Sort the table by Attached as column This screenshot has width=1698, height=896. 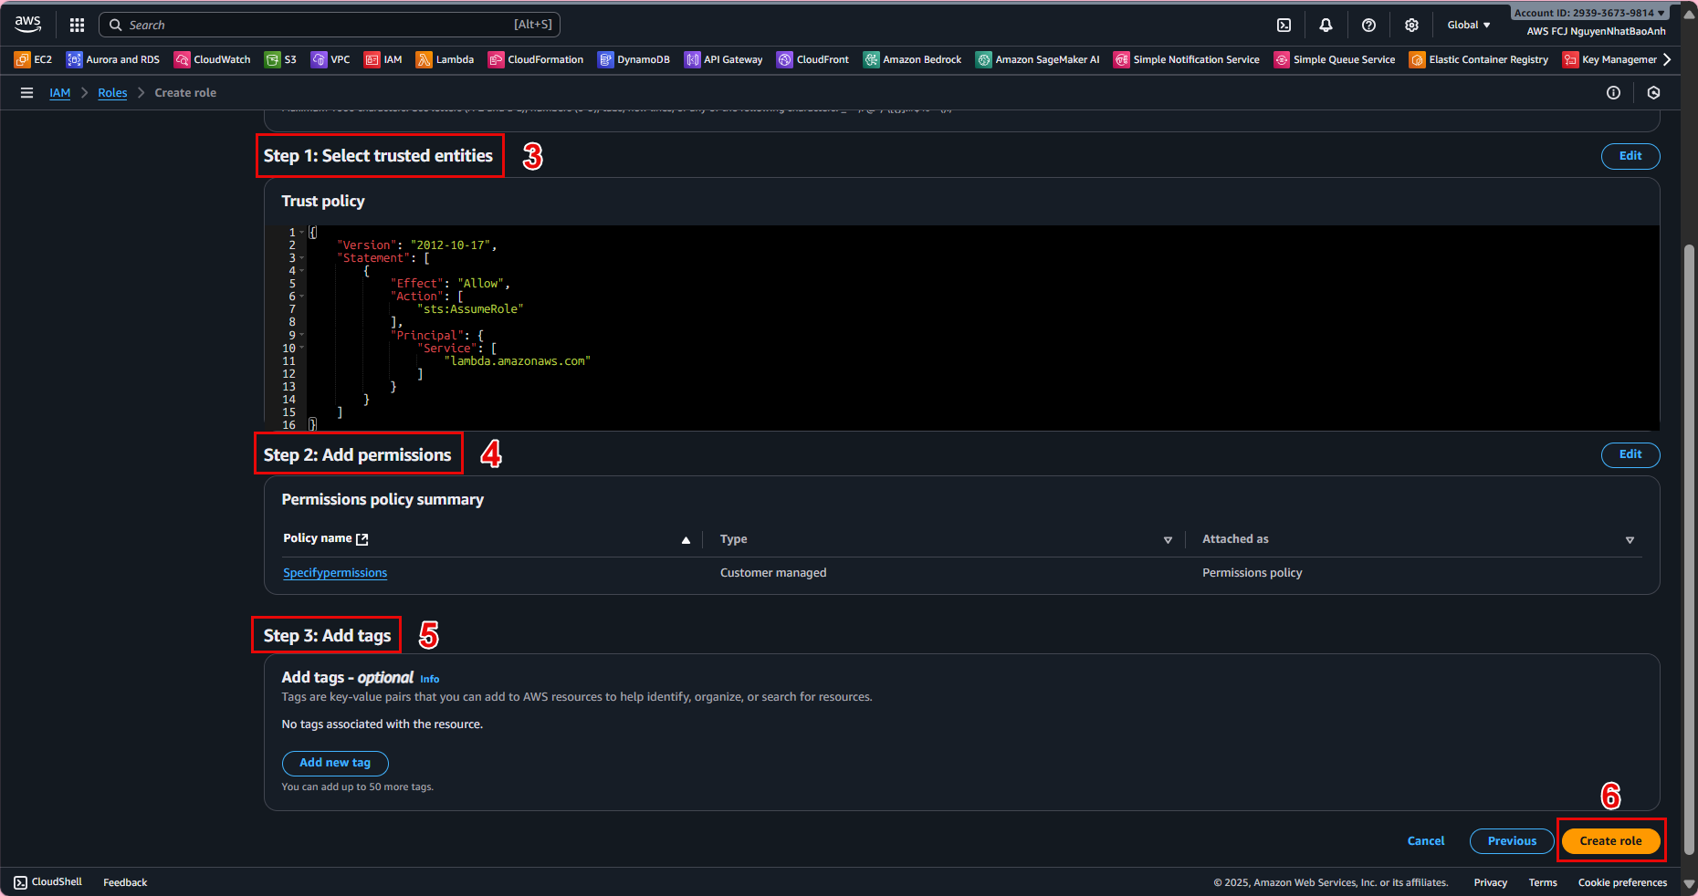1630,540
